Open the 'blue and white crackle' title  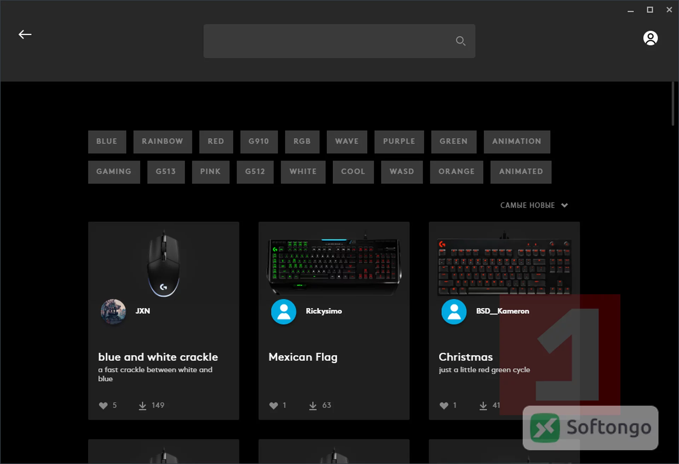point(158,357)
